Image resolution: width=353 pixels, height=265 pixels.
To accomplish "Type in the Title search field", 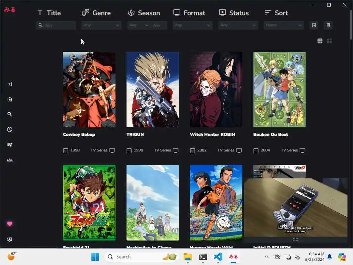I will (x=56, y=25).
